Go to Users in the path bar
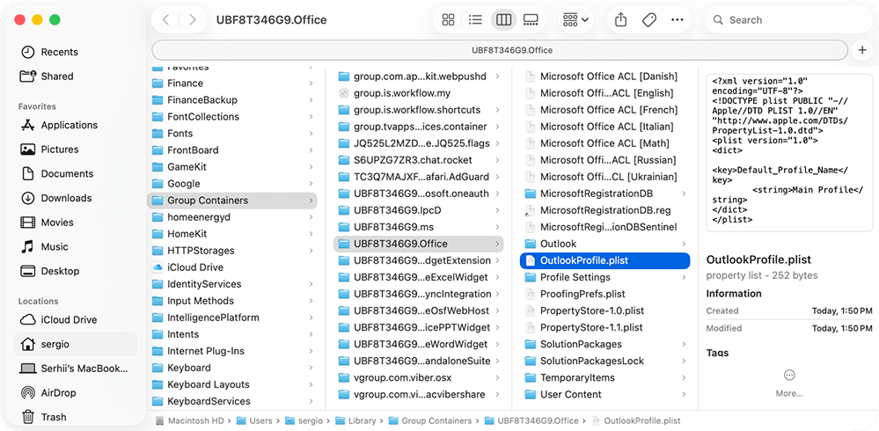 (x=254, y=420)
